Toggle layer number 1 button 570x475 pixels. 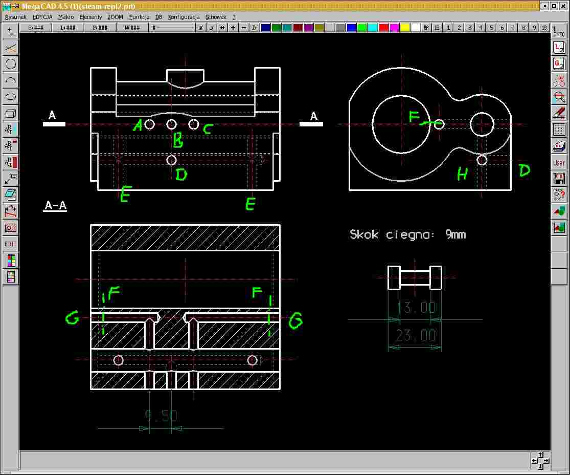pyautogui.click(x=448, y=28)
